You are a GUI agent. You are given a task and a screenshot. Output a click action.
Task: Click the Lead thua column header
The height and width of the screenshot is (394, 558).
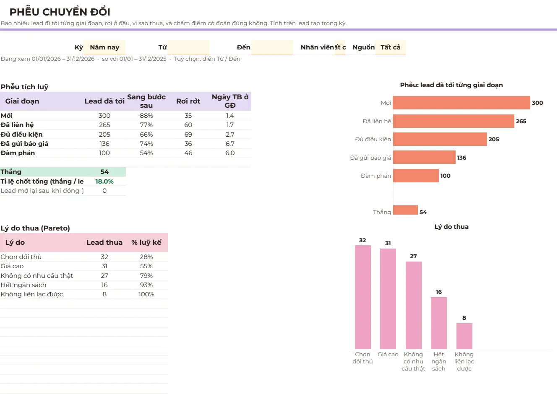pos(104,243)
